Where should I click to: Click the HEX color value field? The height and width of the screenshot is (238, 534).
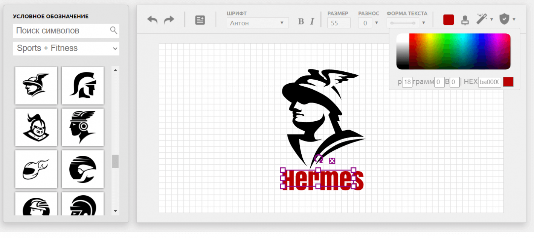[x=490, y=82]
